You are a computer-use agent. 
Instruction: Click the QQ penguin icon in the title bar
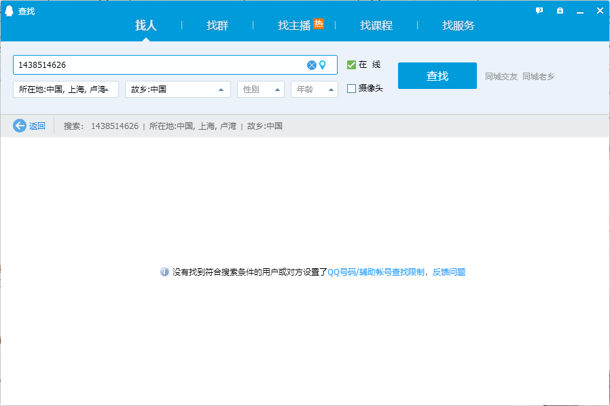(x=8, y=10)
